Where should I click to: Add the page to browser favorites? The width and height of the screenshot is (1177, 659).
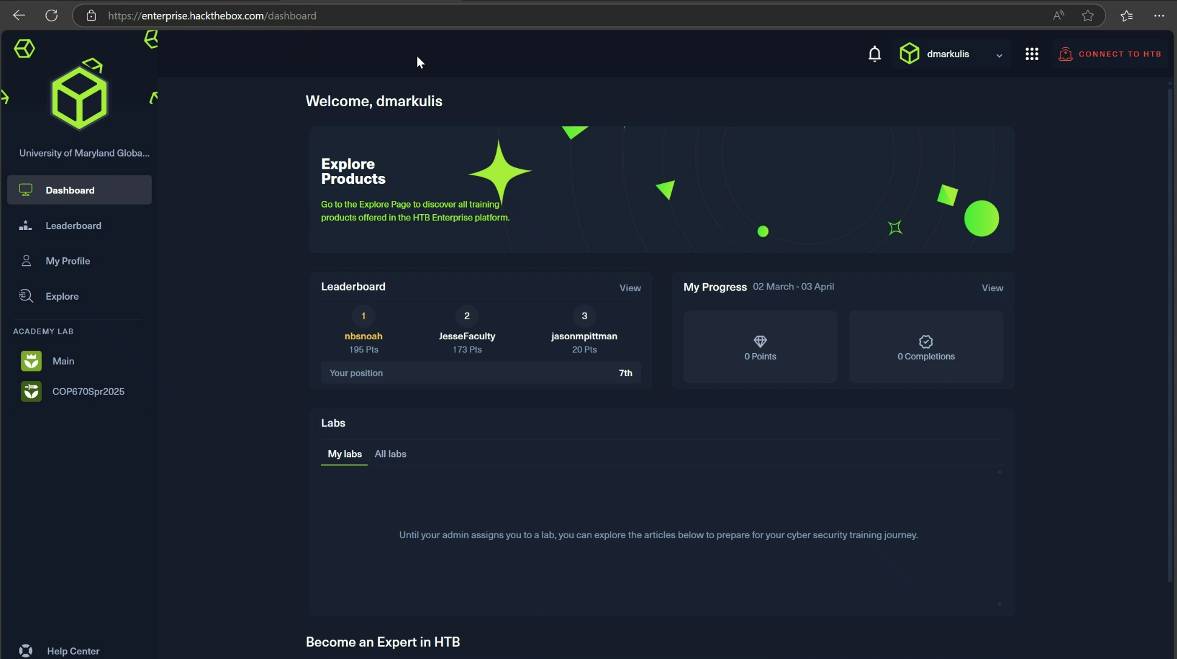[x=1087, y=15]
